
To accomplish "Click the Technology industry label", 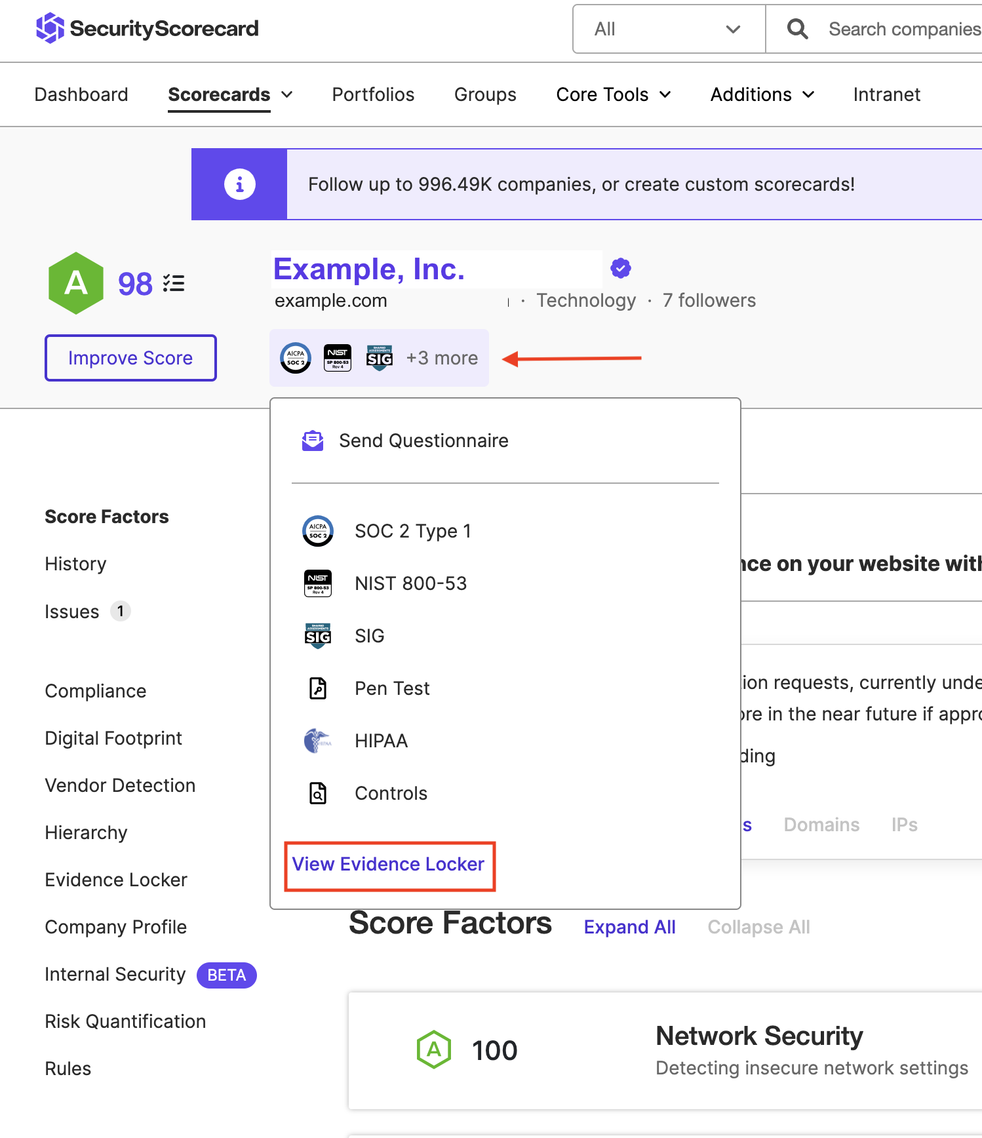I will pyautogui.click(x=586, y=300).
